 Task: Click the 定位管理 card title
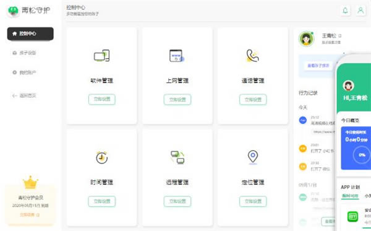pos(253,182)
